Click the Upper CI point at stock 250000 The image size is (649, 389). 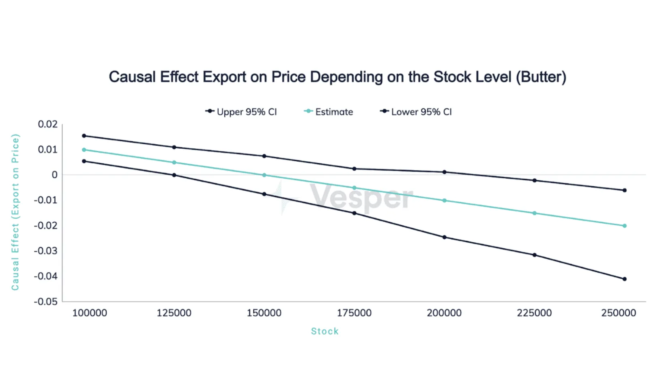624,190
